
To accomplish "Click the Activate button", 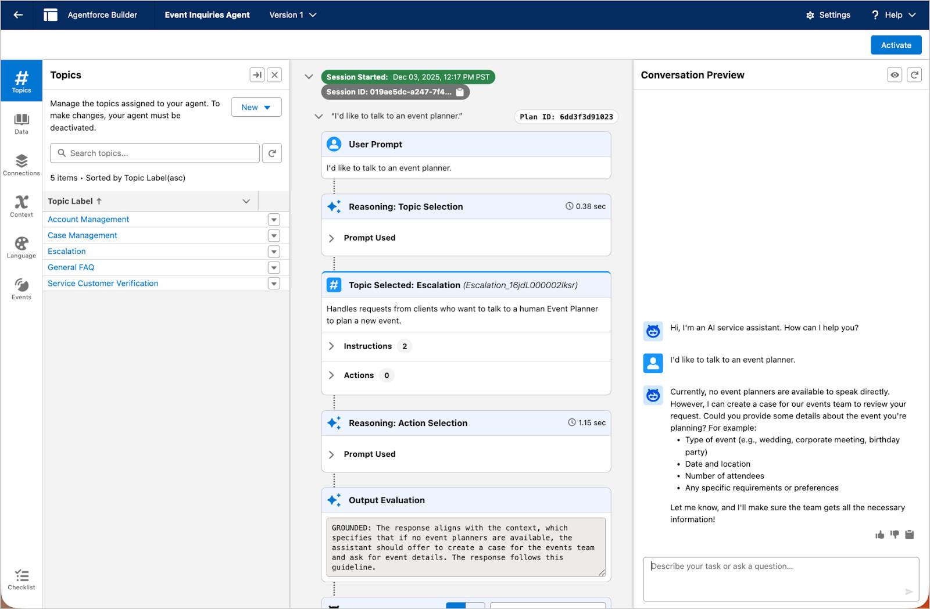I will 896,45.
